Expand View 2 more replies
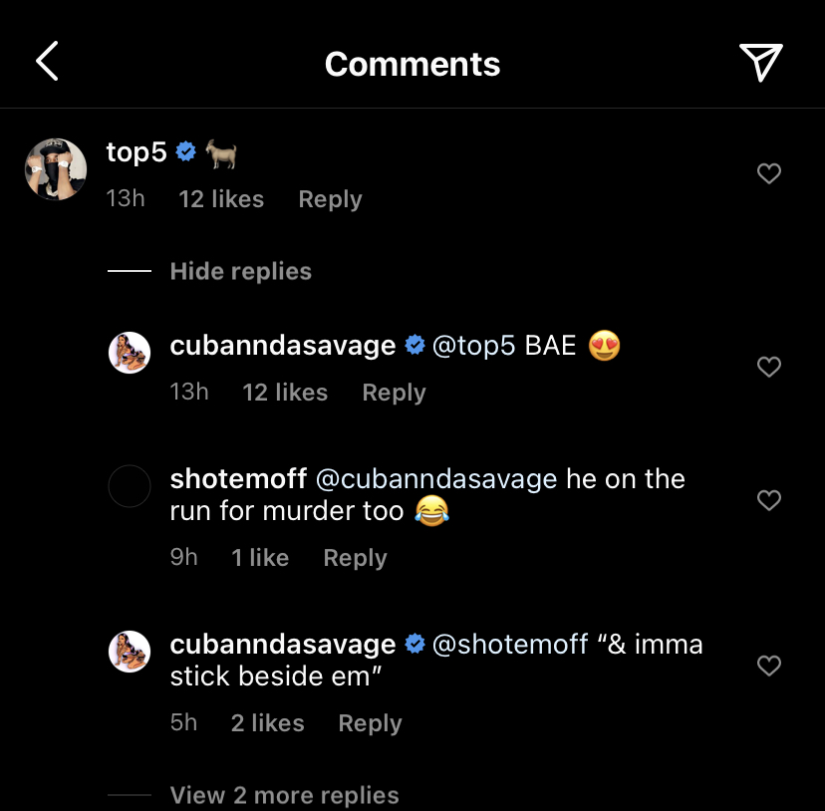 click(x=284, y=795)
